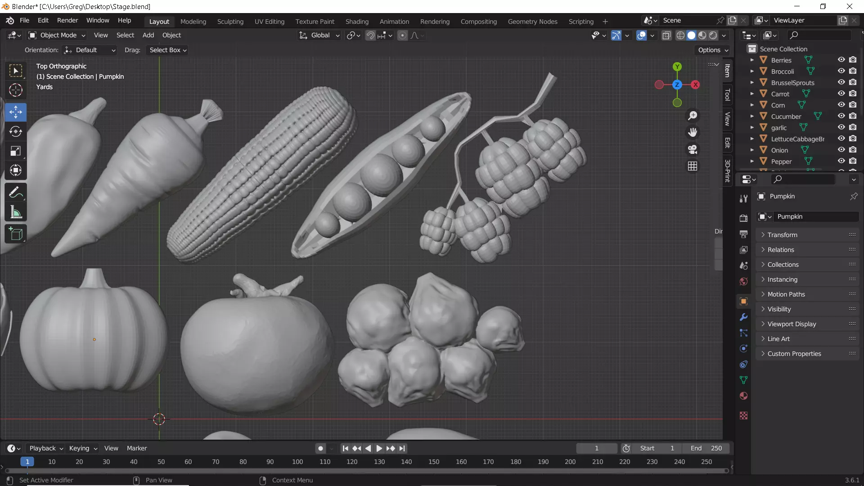Select the Rotate tool
The height and width of the screenshot is (486, 864).
click(x=16, y=131)
